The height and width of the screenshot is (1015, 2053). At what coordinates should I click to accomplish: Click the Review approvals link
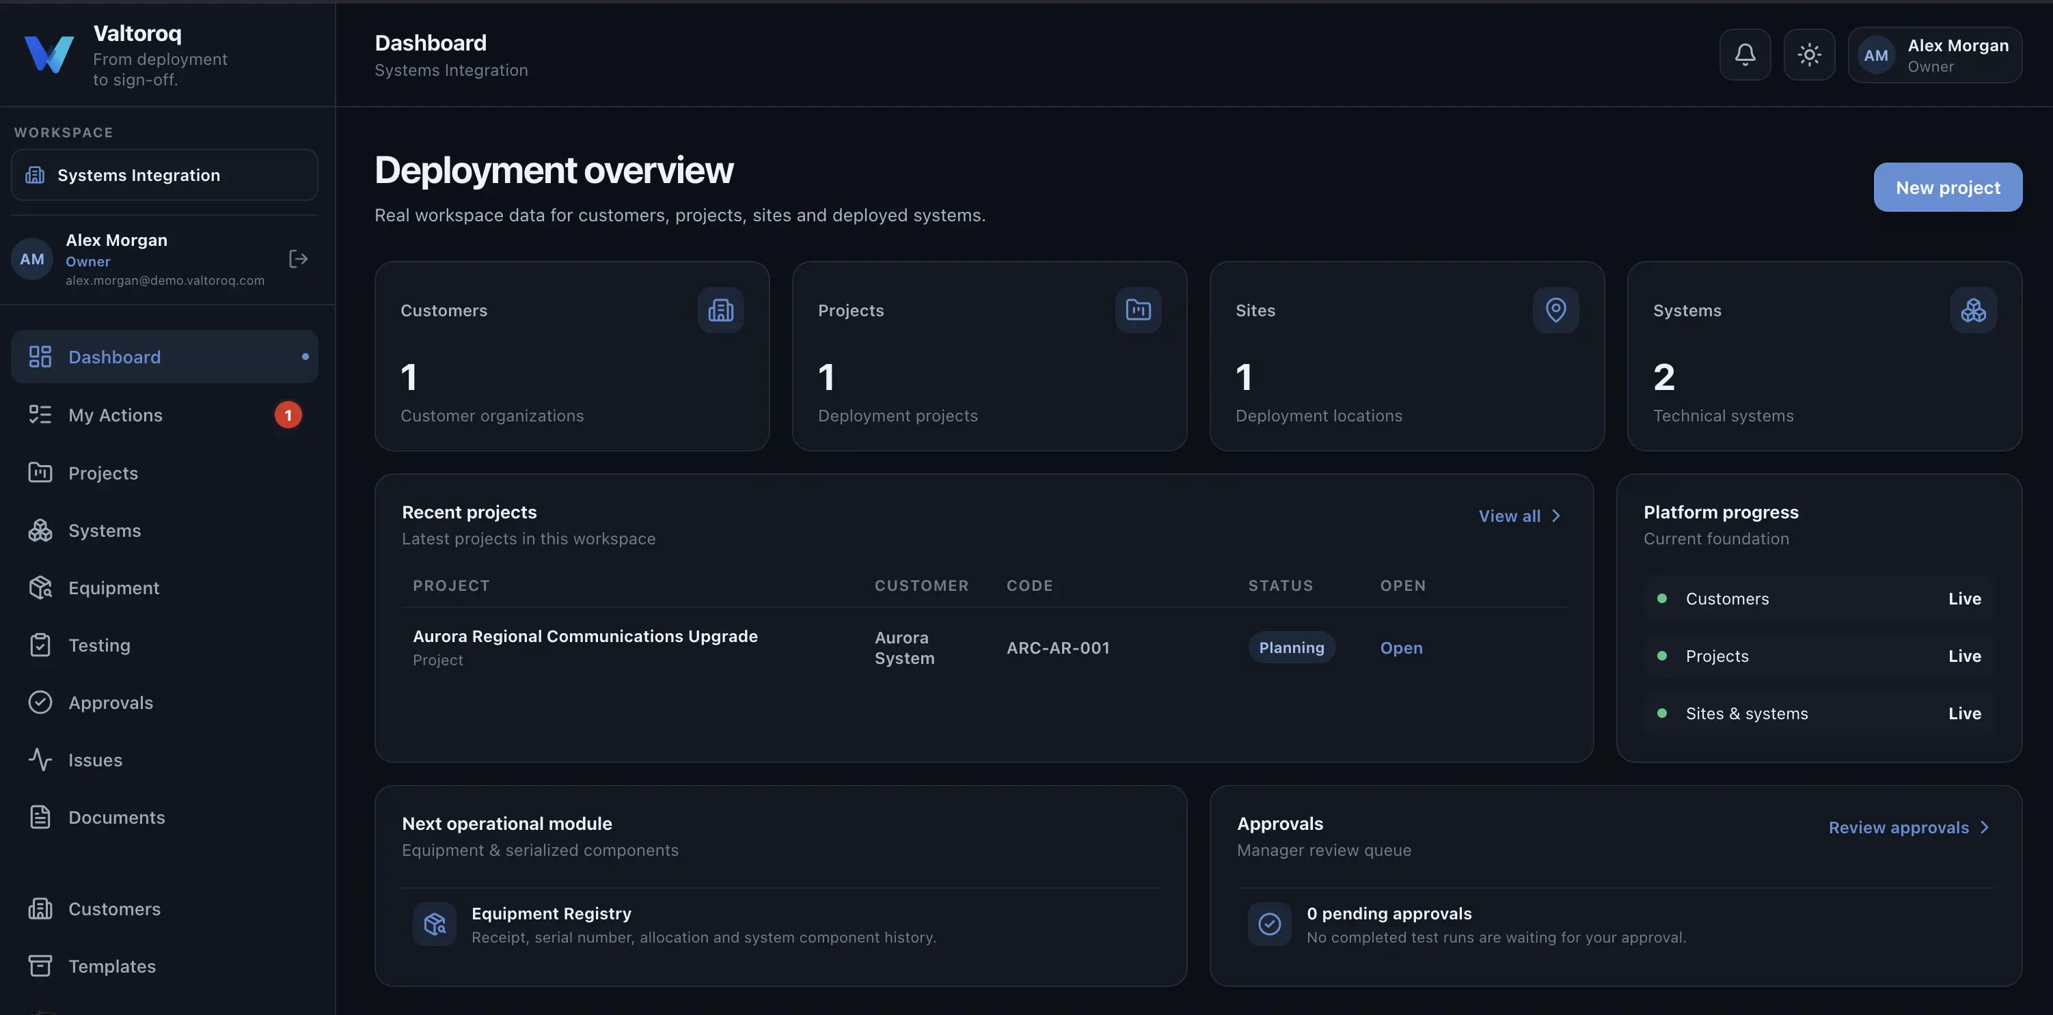click(x=1909, y=828)
